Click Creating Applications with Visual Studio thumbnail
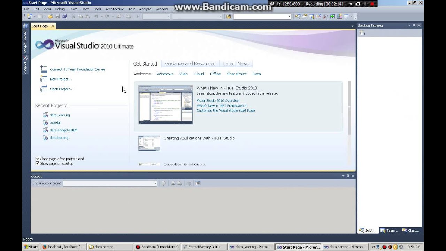 tap(149, 143)
